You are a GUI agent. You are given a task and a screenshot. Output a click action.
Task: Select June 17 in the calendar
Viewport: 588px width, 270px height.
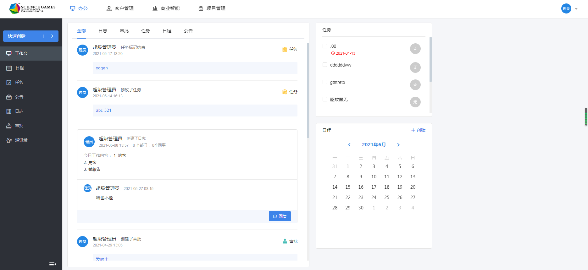374,187
